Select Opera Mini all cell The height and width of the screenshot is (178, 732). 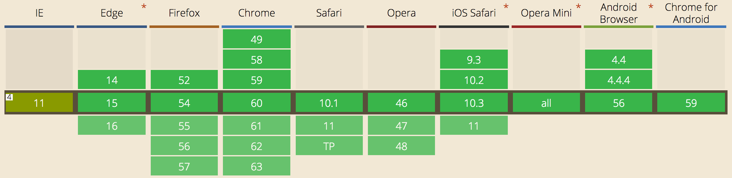coord(546,102)
